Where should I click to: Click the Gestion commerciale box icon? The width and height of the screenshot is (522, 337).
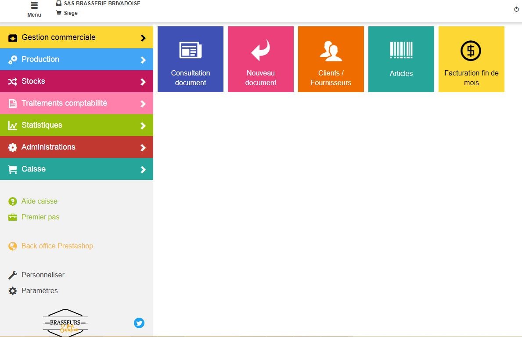(13, 38)
